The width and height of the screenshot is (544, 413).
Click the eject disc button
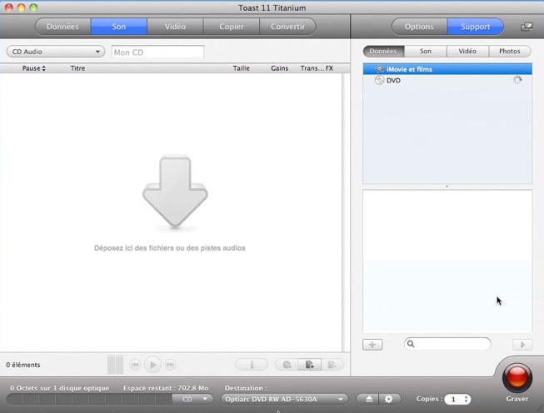click(x=368, y=399)
